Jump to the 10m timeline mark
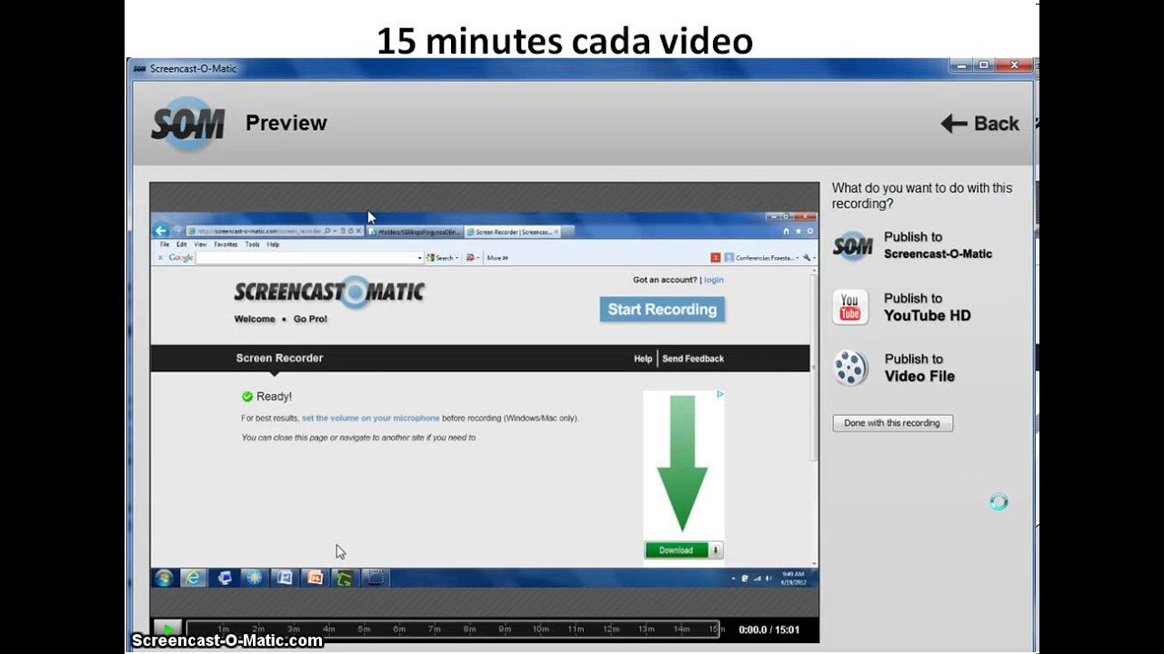Viewport: 1164px width, 654px height. (x=540, y=629)
